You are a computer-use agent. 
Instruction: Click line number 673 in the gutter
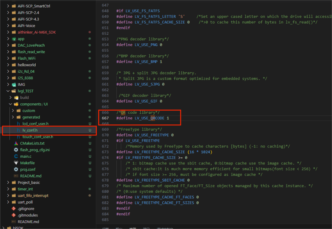point(105,152)
